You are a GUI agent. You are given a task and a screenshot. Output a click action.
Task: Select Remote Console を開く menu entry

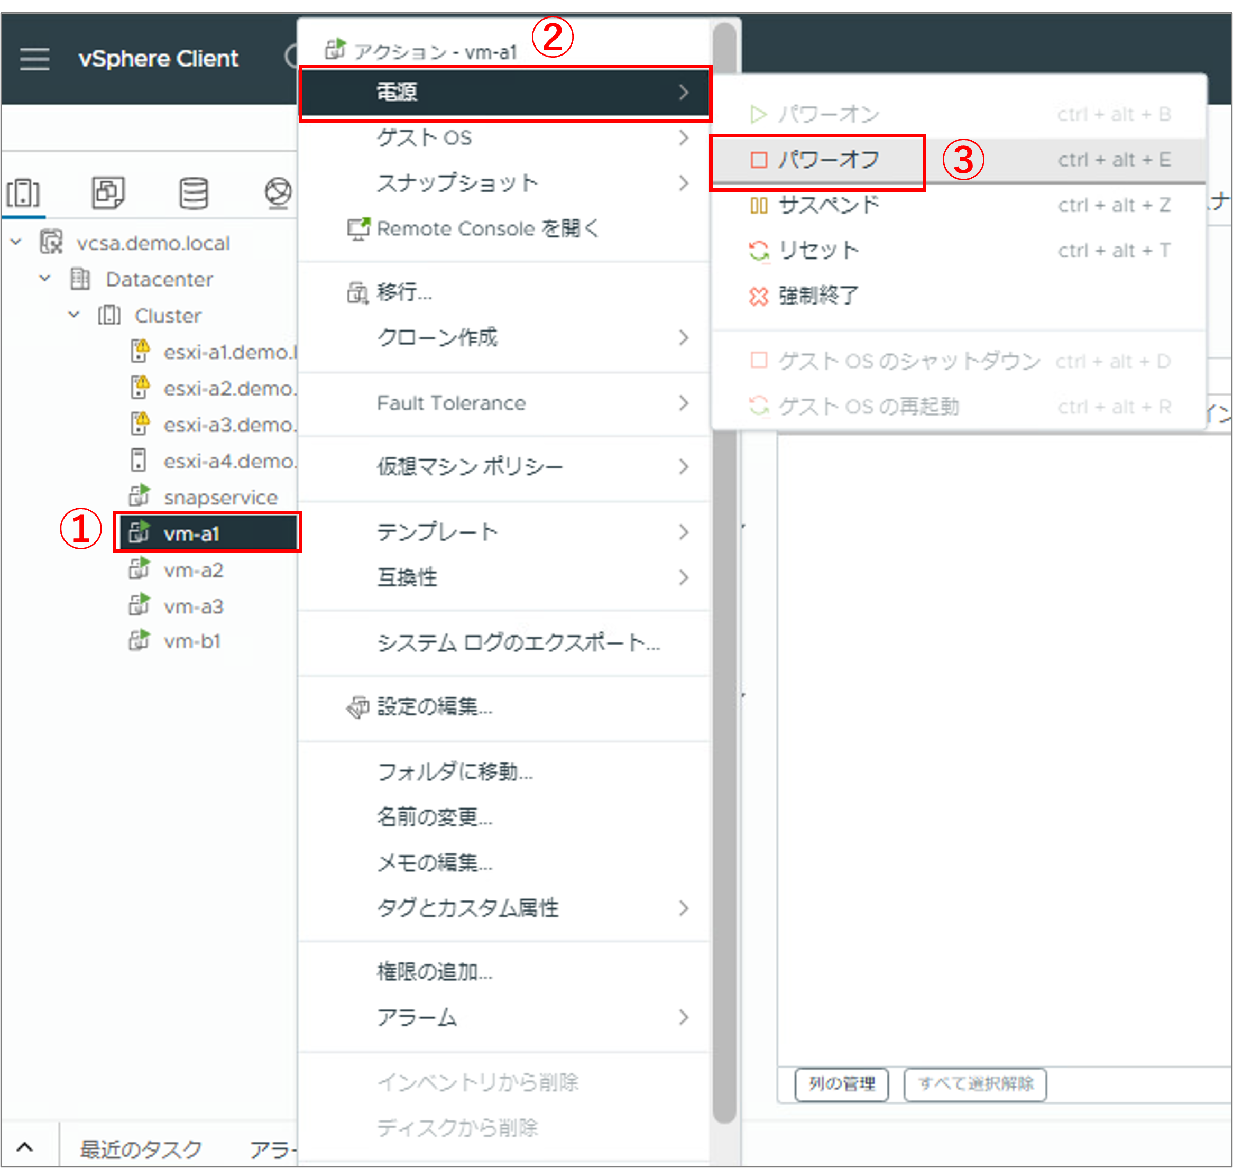click(504, 229)
